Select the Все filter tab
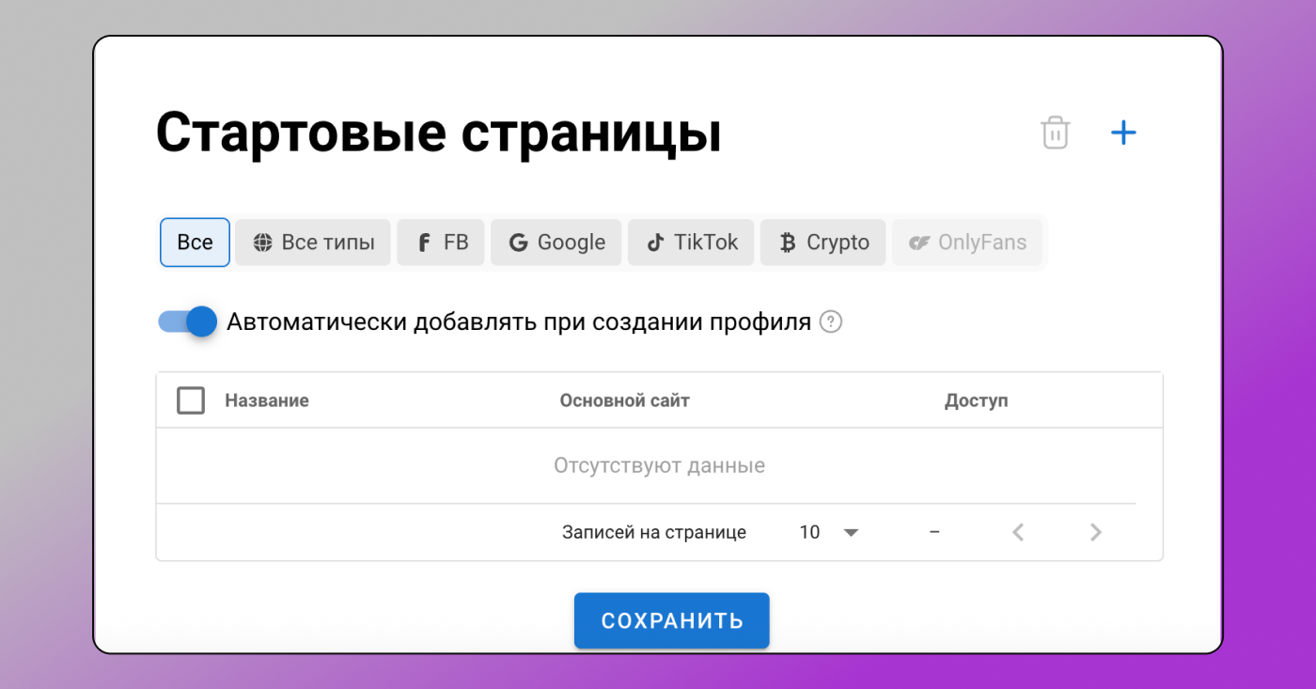 coord(195,242)
